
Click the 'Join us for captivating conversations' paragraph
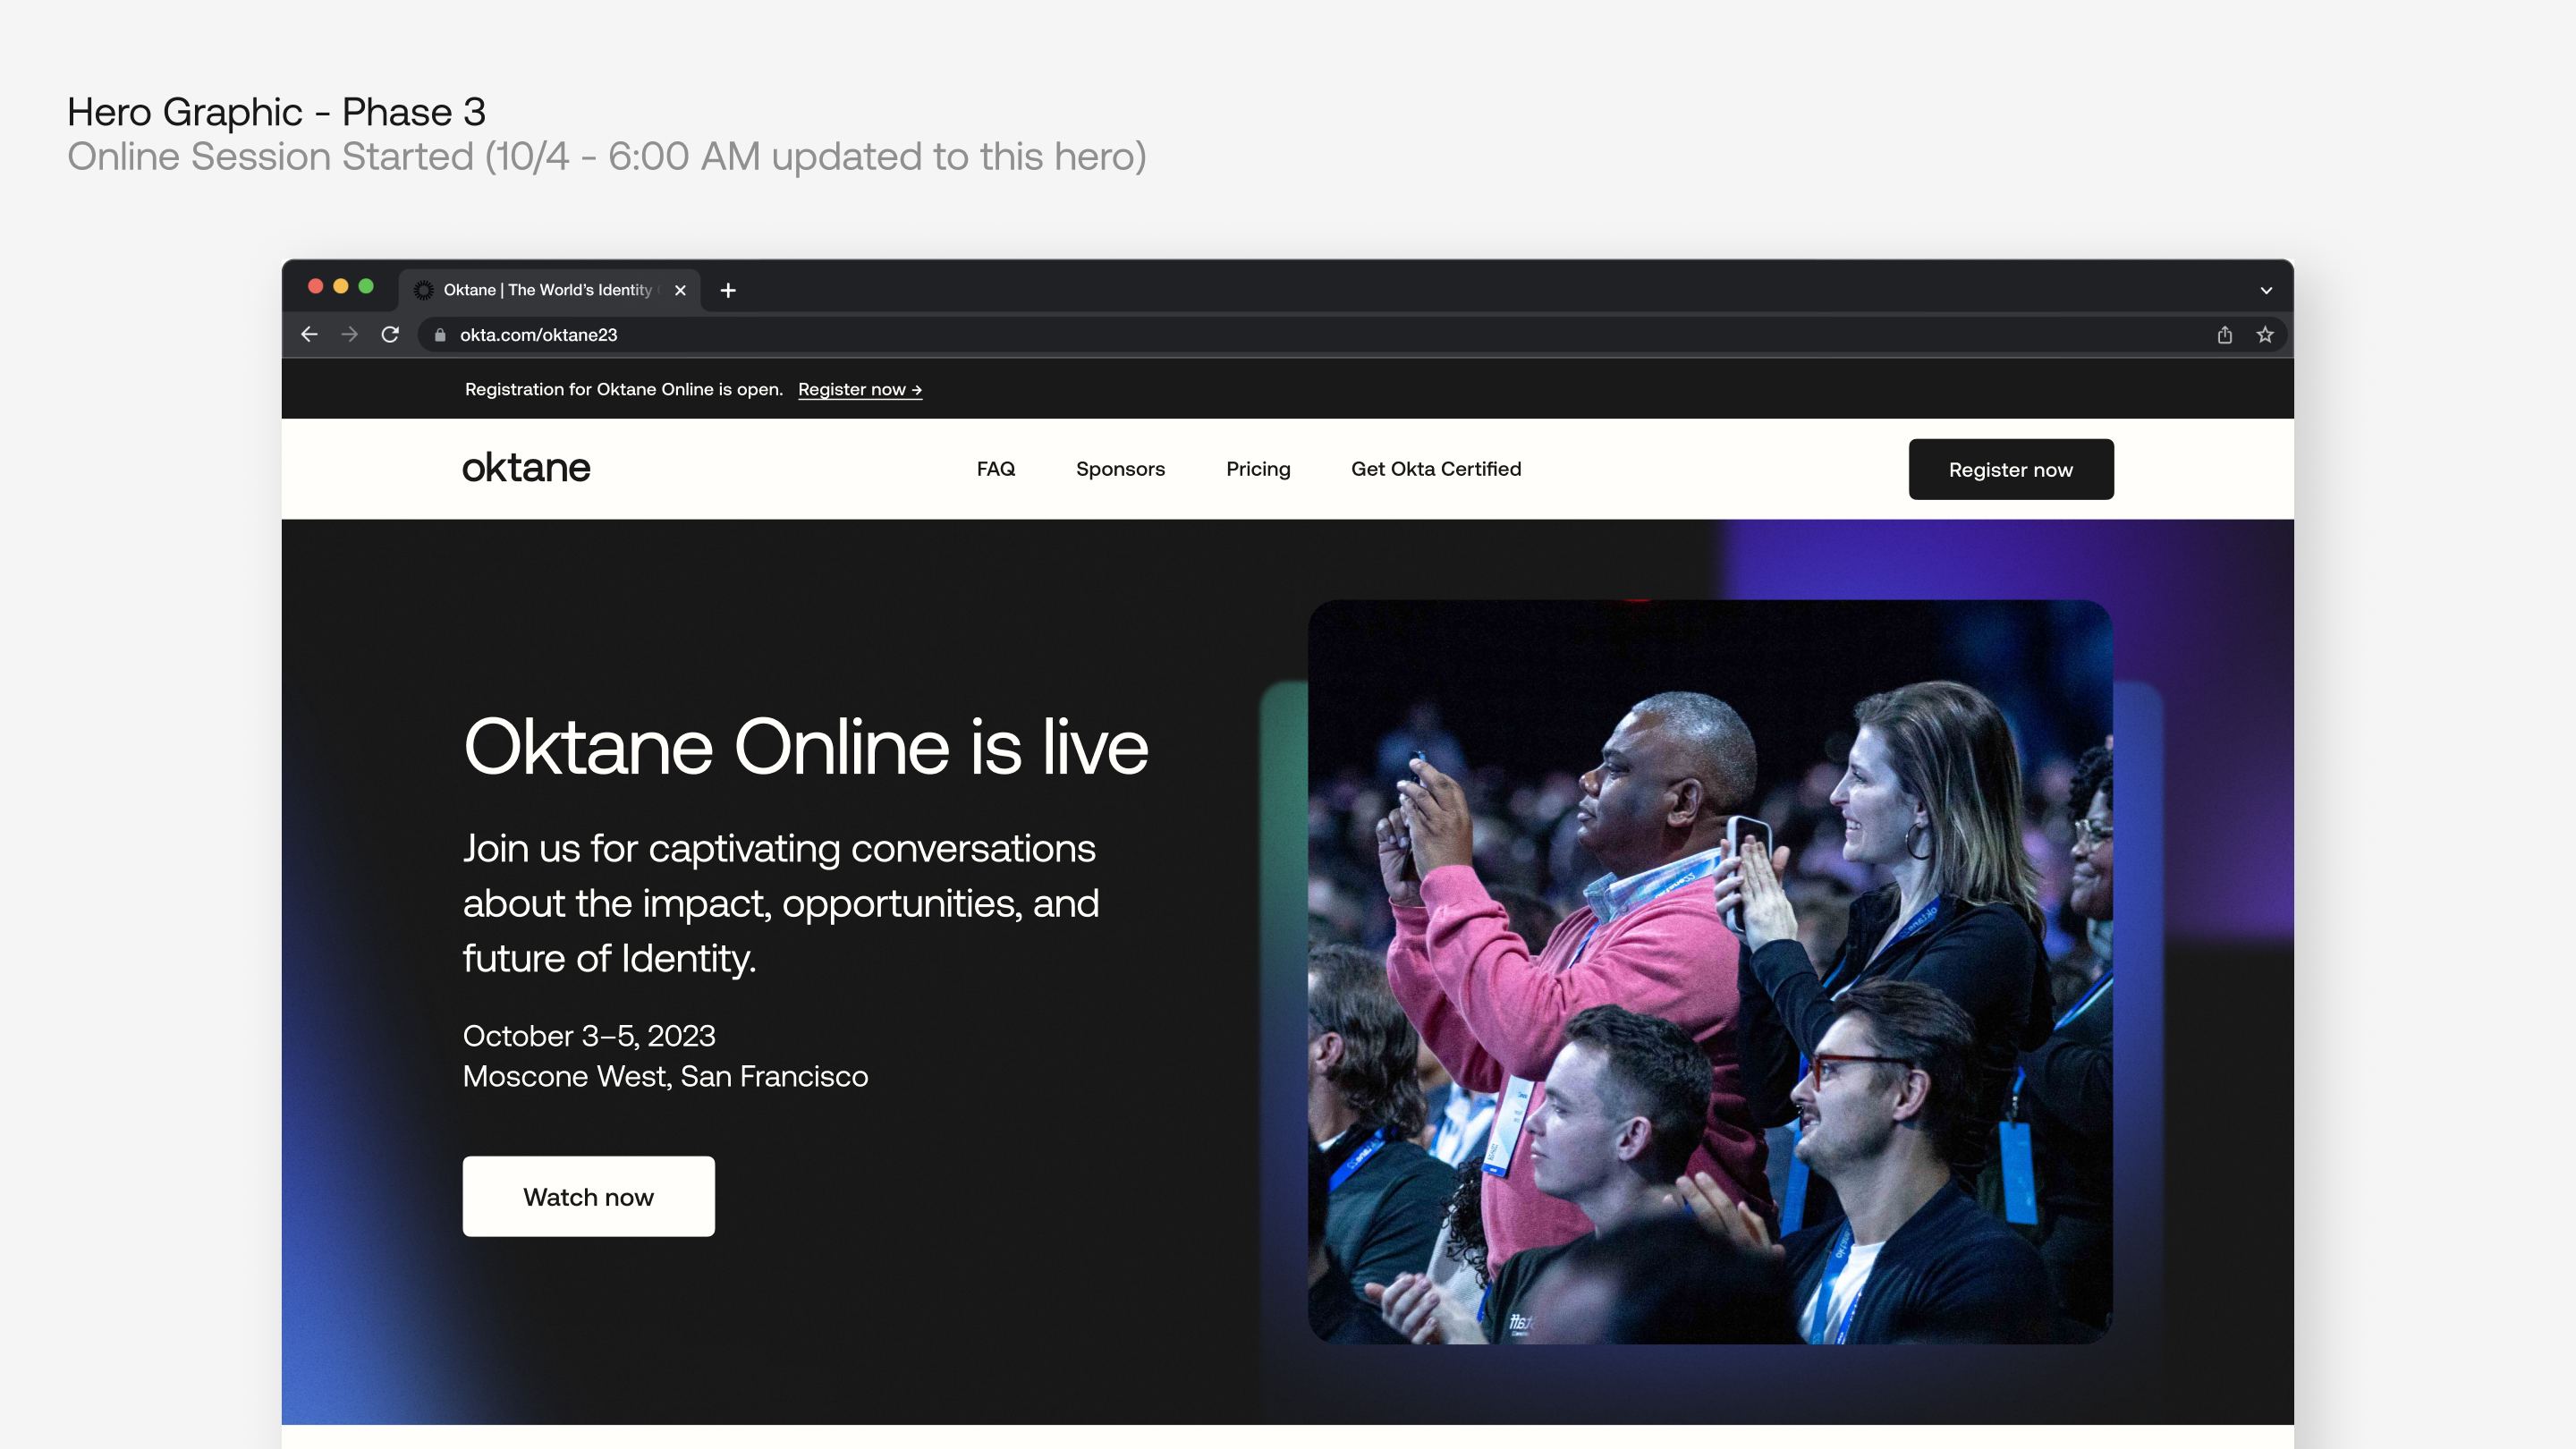tap(781, 903)
